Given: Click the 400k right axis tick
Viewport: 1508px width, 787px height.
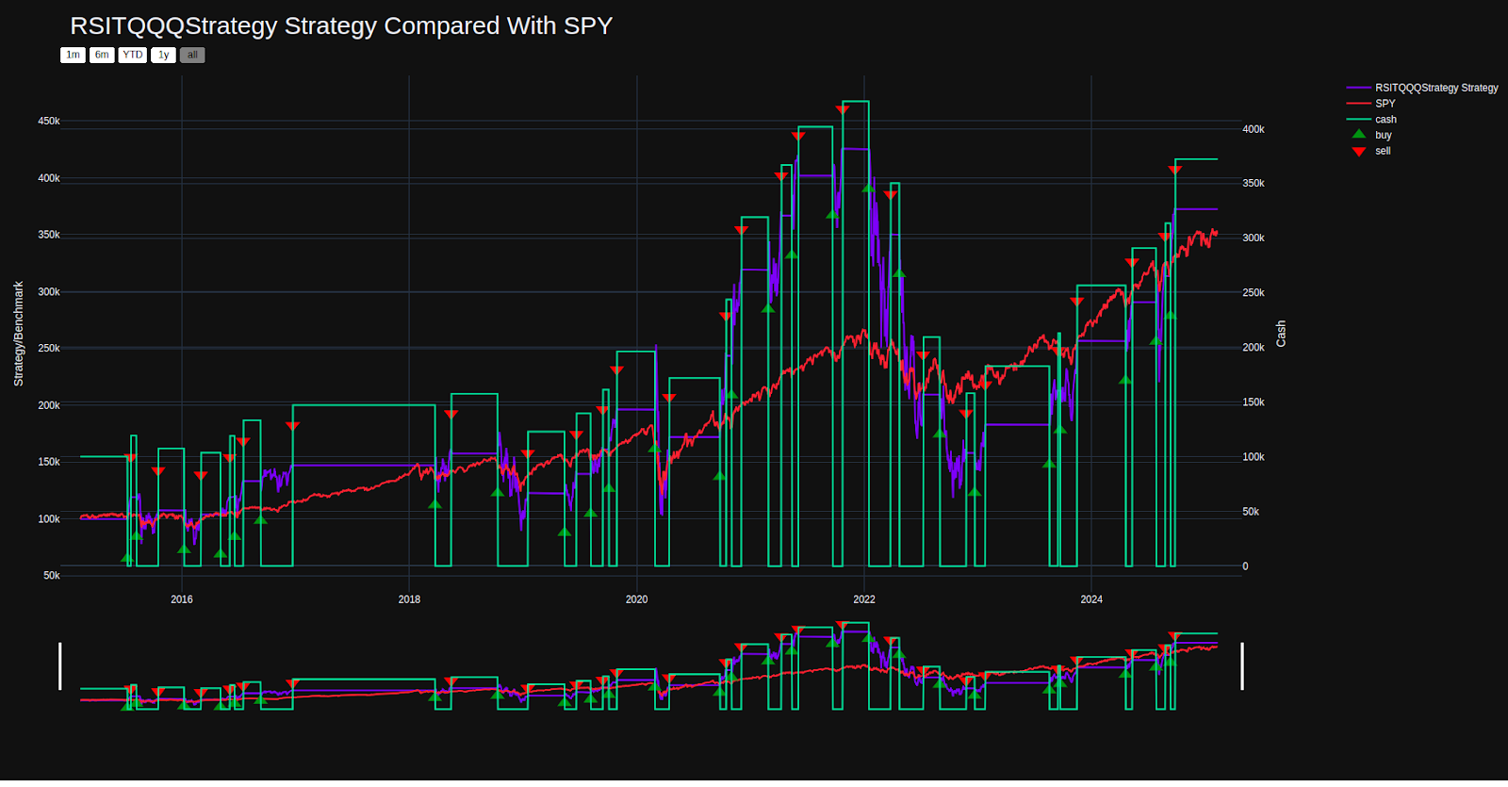Looking at the screenshot, I should tap(1254, 130).
